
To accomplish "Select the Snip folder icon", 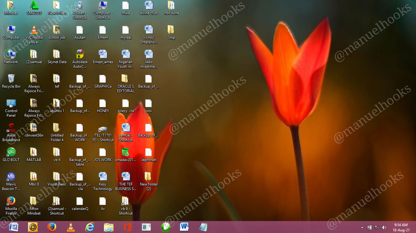I will pos(172,32).
